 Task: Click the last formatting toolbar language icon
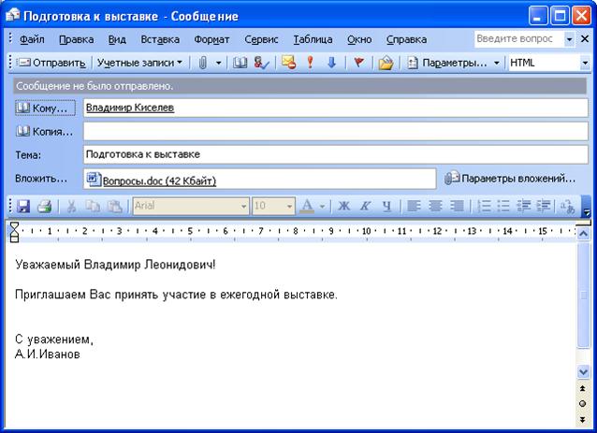click(567, 207)
